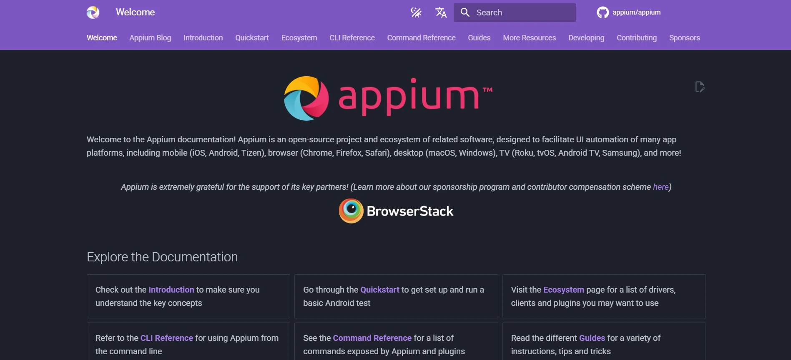Toggle the light/dark color theme

coord(416,12)
